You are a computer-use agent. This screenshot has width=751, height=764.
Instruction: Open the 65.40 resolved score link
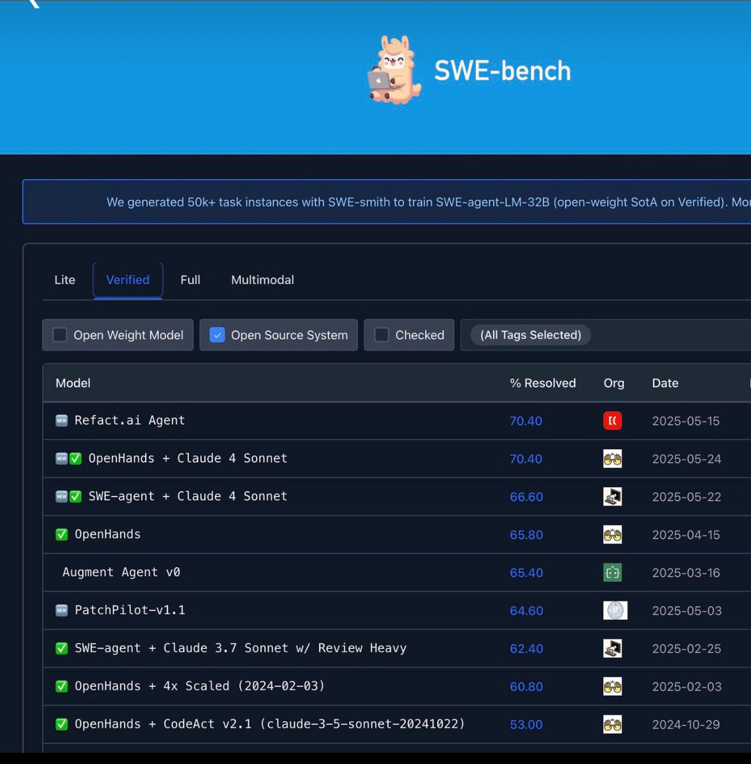(x=526, y=572)
